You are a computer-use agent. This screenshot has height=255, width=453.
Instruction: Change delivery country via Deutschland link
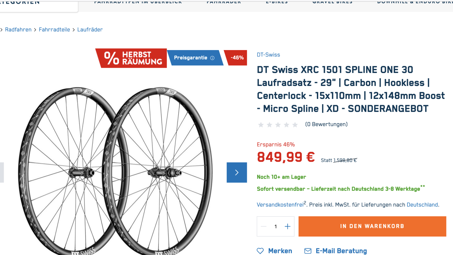(422, 205)
